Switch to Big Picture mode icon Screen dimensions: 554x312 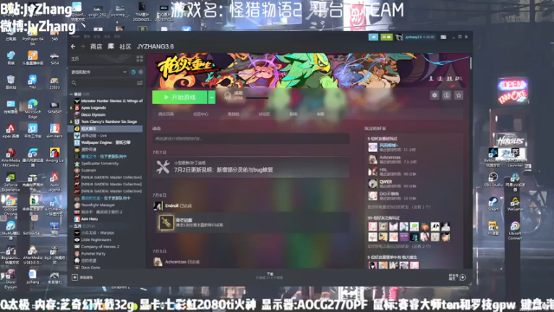point(443,36)
